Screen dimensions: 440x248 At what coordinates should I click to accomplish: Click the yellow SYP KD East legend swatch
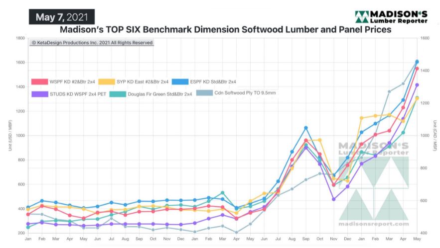(107, 82)
